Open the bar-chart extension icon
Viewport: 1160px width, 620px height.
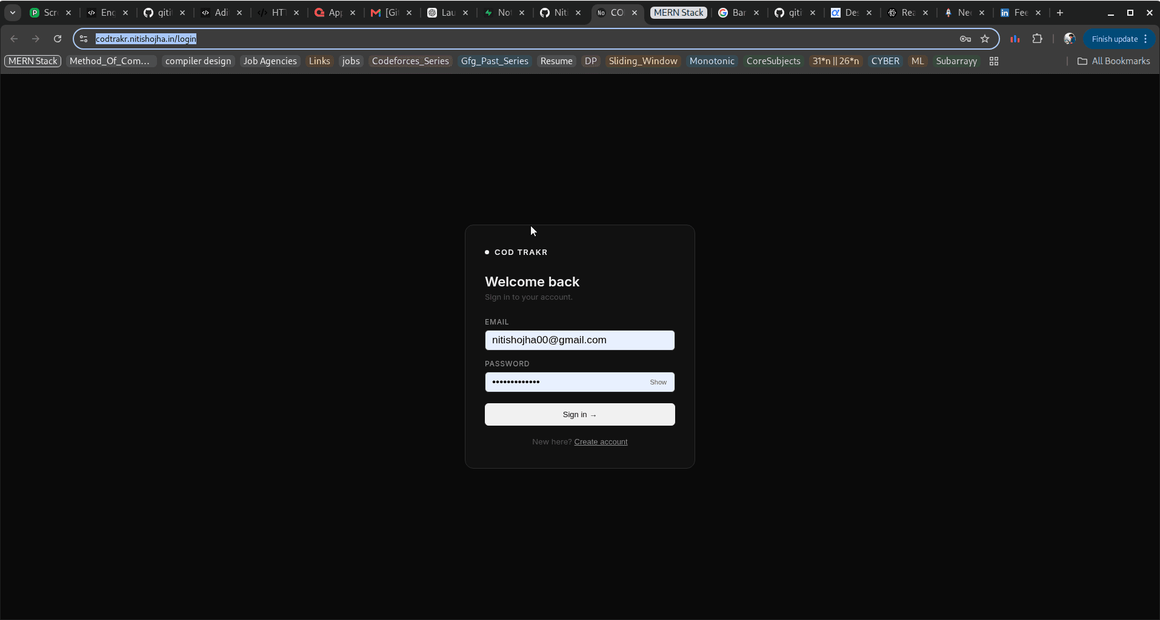1015,39
